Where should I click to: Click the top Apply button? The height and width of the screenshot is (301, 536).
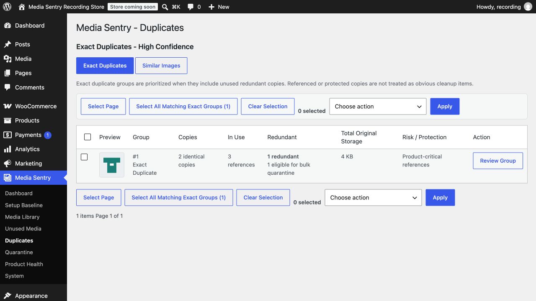pos(445,107)
